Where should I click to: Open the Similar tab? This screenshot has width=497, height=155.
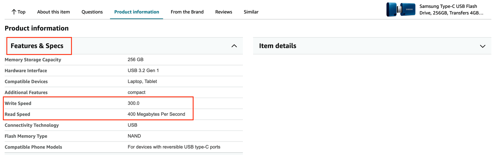(x=251, y=12)
